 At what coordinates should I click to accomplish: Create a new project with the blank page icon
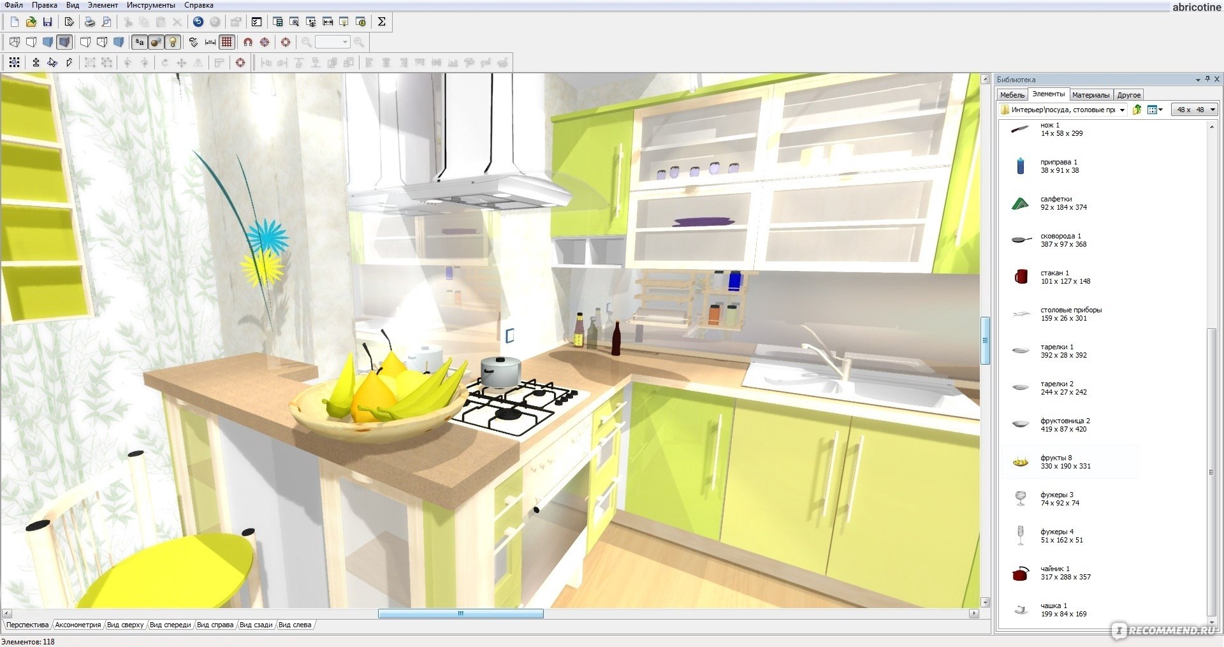15,22
